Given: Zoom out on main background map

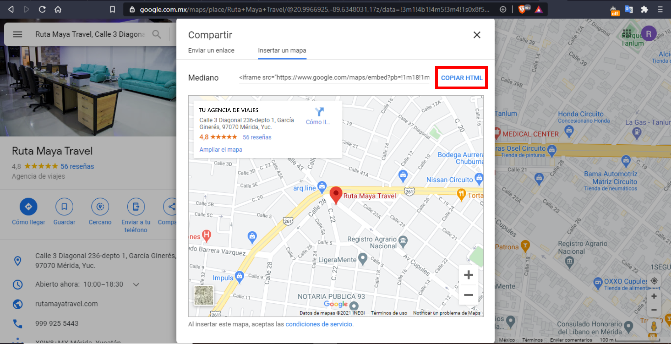Looking at the screenshot, I should [x=654, y=310].
